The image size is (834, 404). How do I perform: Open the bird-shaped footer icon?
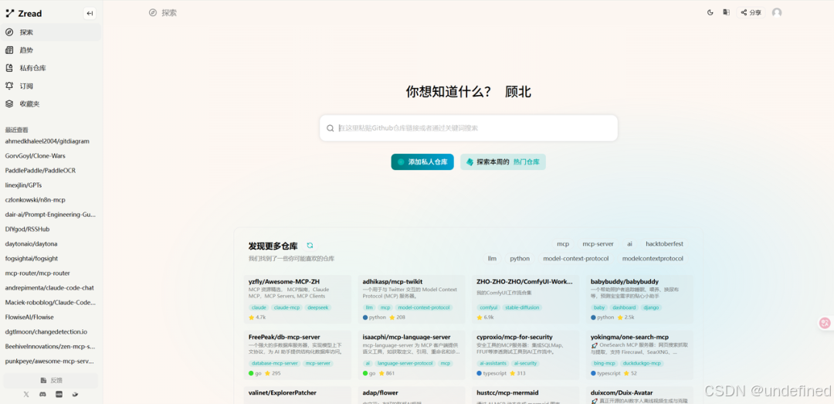click(x=75, y=395)
